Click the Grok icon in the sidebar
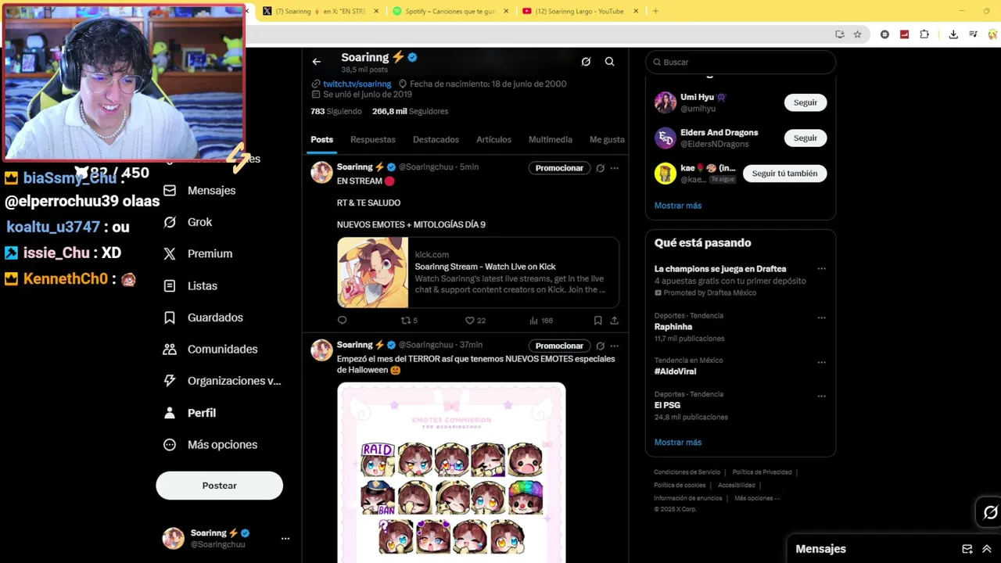 tap(170, 222)
